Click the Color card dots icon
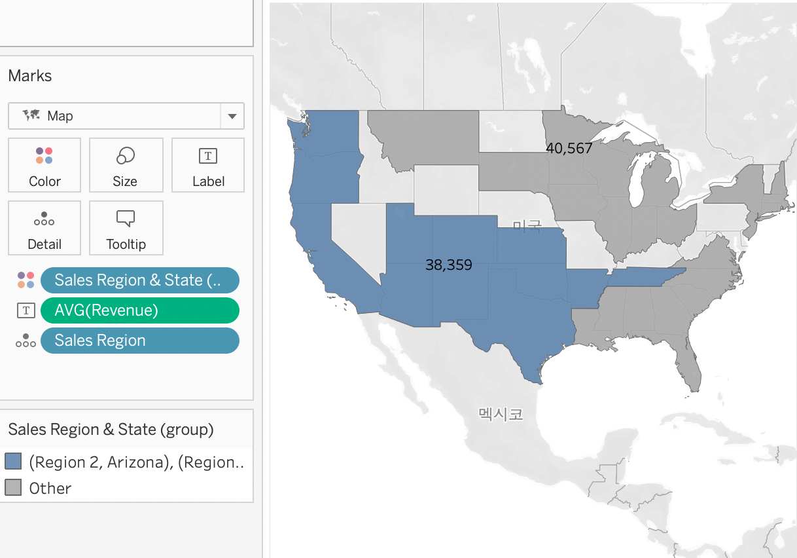This screenshot has height=558, width=797. coord(44,156)
